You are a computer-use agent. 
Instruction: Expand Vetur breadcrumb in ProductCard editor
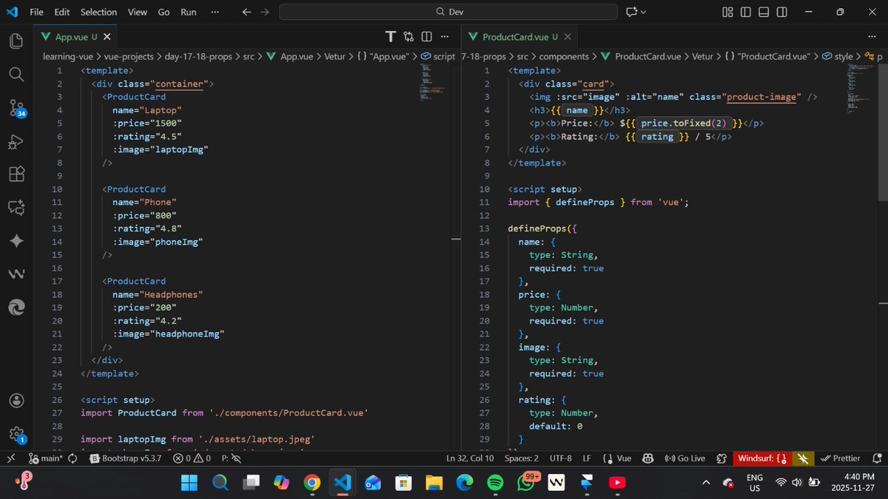click(702, 56)
